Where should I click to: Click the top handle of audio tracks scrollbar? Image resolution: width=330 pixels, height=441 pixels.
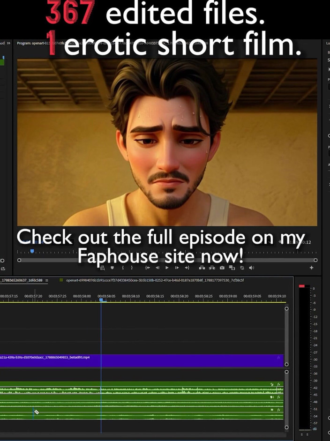click(x=287, y=372)
